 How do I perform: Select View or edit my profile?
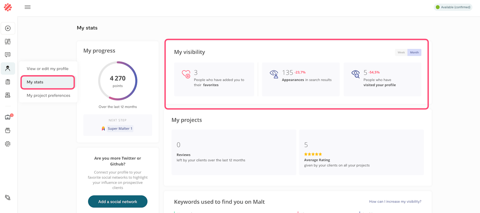click(48, 69)
